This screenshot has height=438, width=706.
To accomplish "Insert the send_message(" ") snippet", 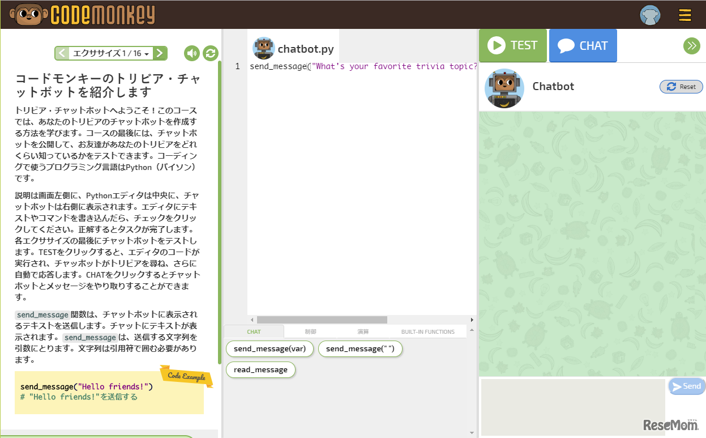I will 360,348.
